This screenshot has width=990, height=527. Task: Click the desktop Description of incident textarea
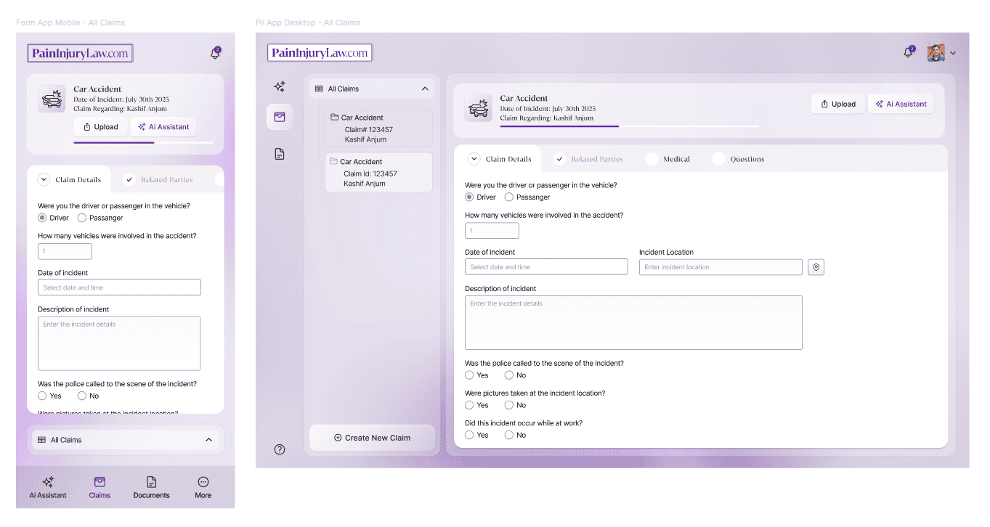click(633, 322)
